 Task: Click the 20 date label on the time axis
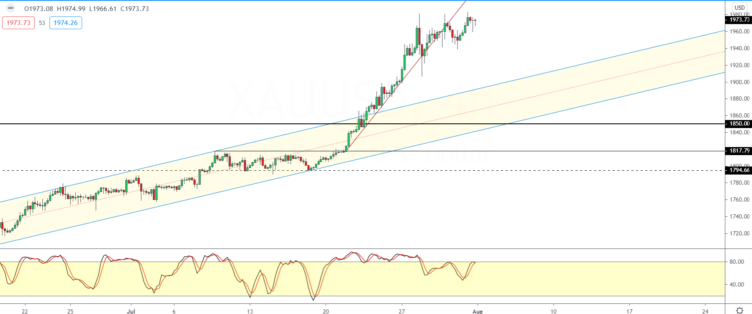coord(326,311)
